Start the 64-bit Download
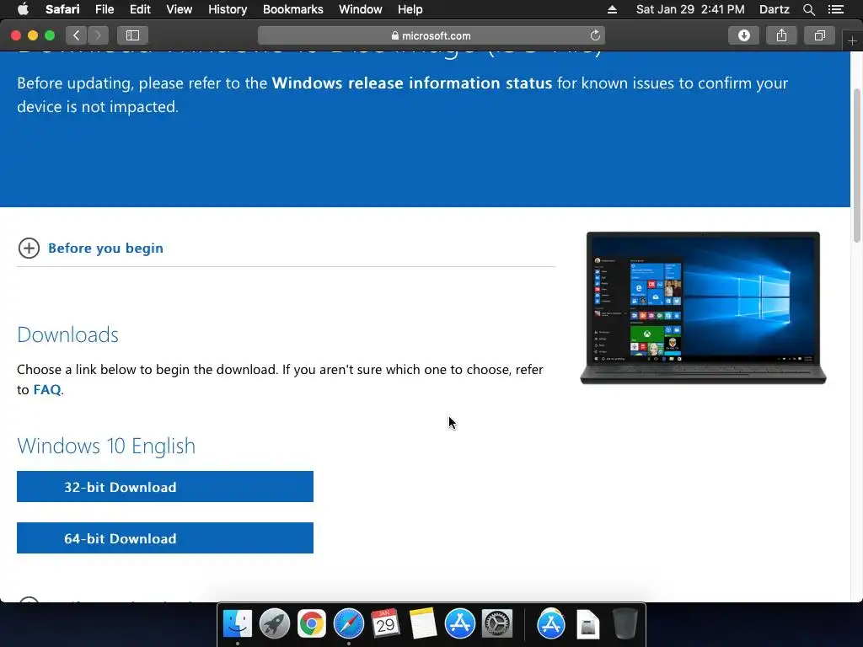Viewport: 863px width, 647px height. coord(165,537)
